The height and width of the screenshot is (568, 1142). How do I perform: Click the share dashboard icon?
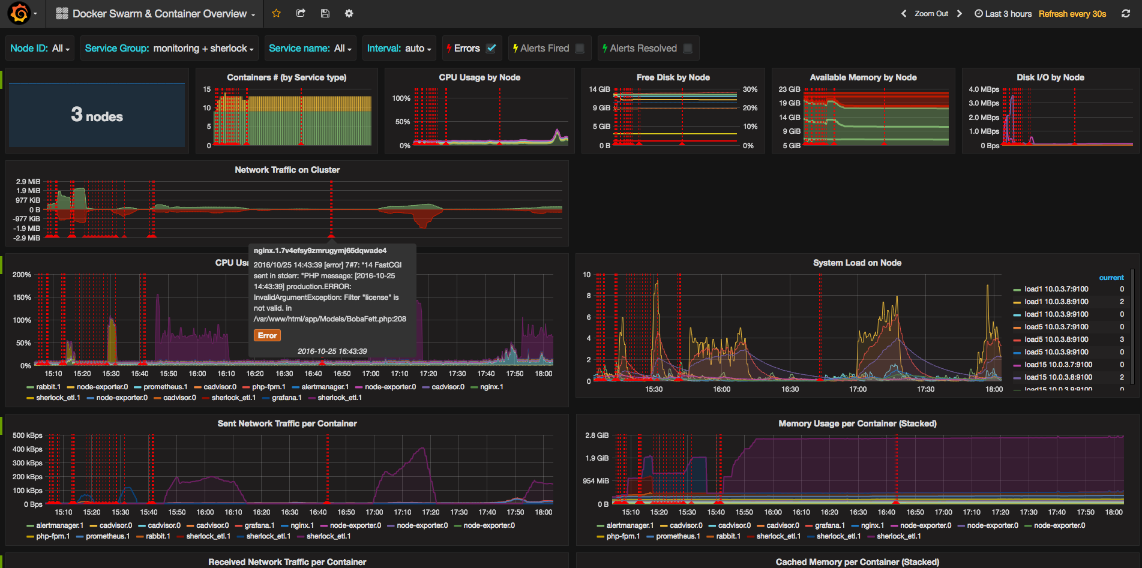click(301, 13)
